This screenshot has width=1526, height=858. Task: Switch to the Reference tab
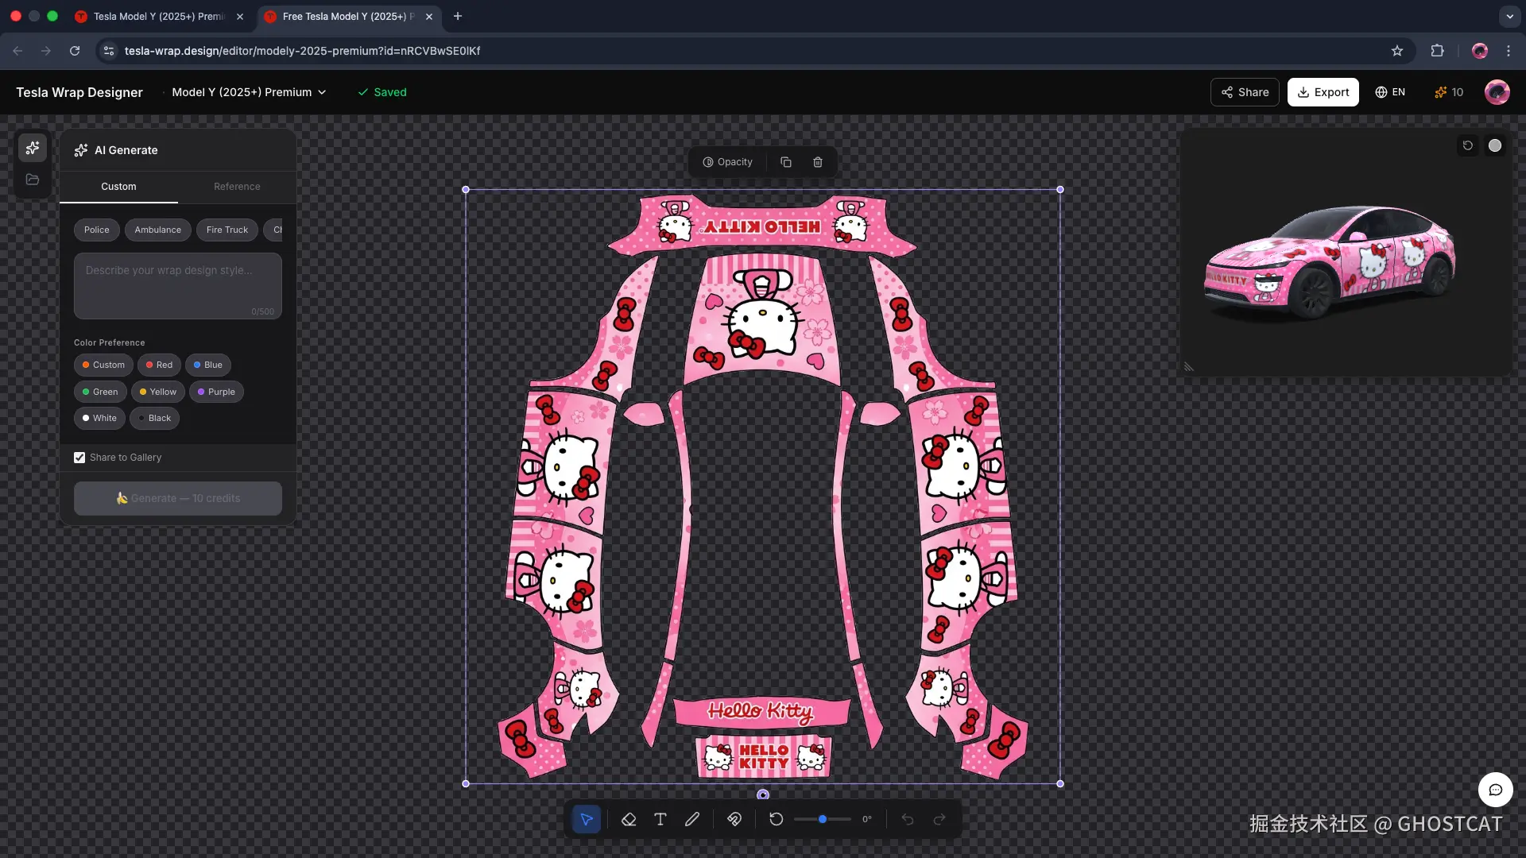tap(237, 187)
